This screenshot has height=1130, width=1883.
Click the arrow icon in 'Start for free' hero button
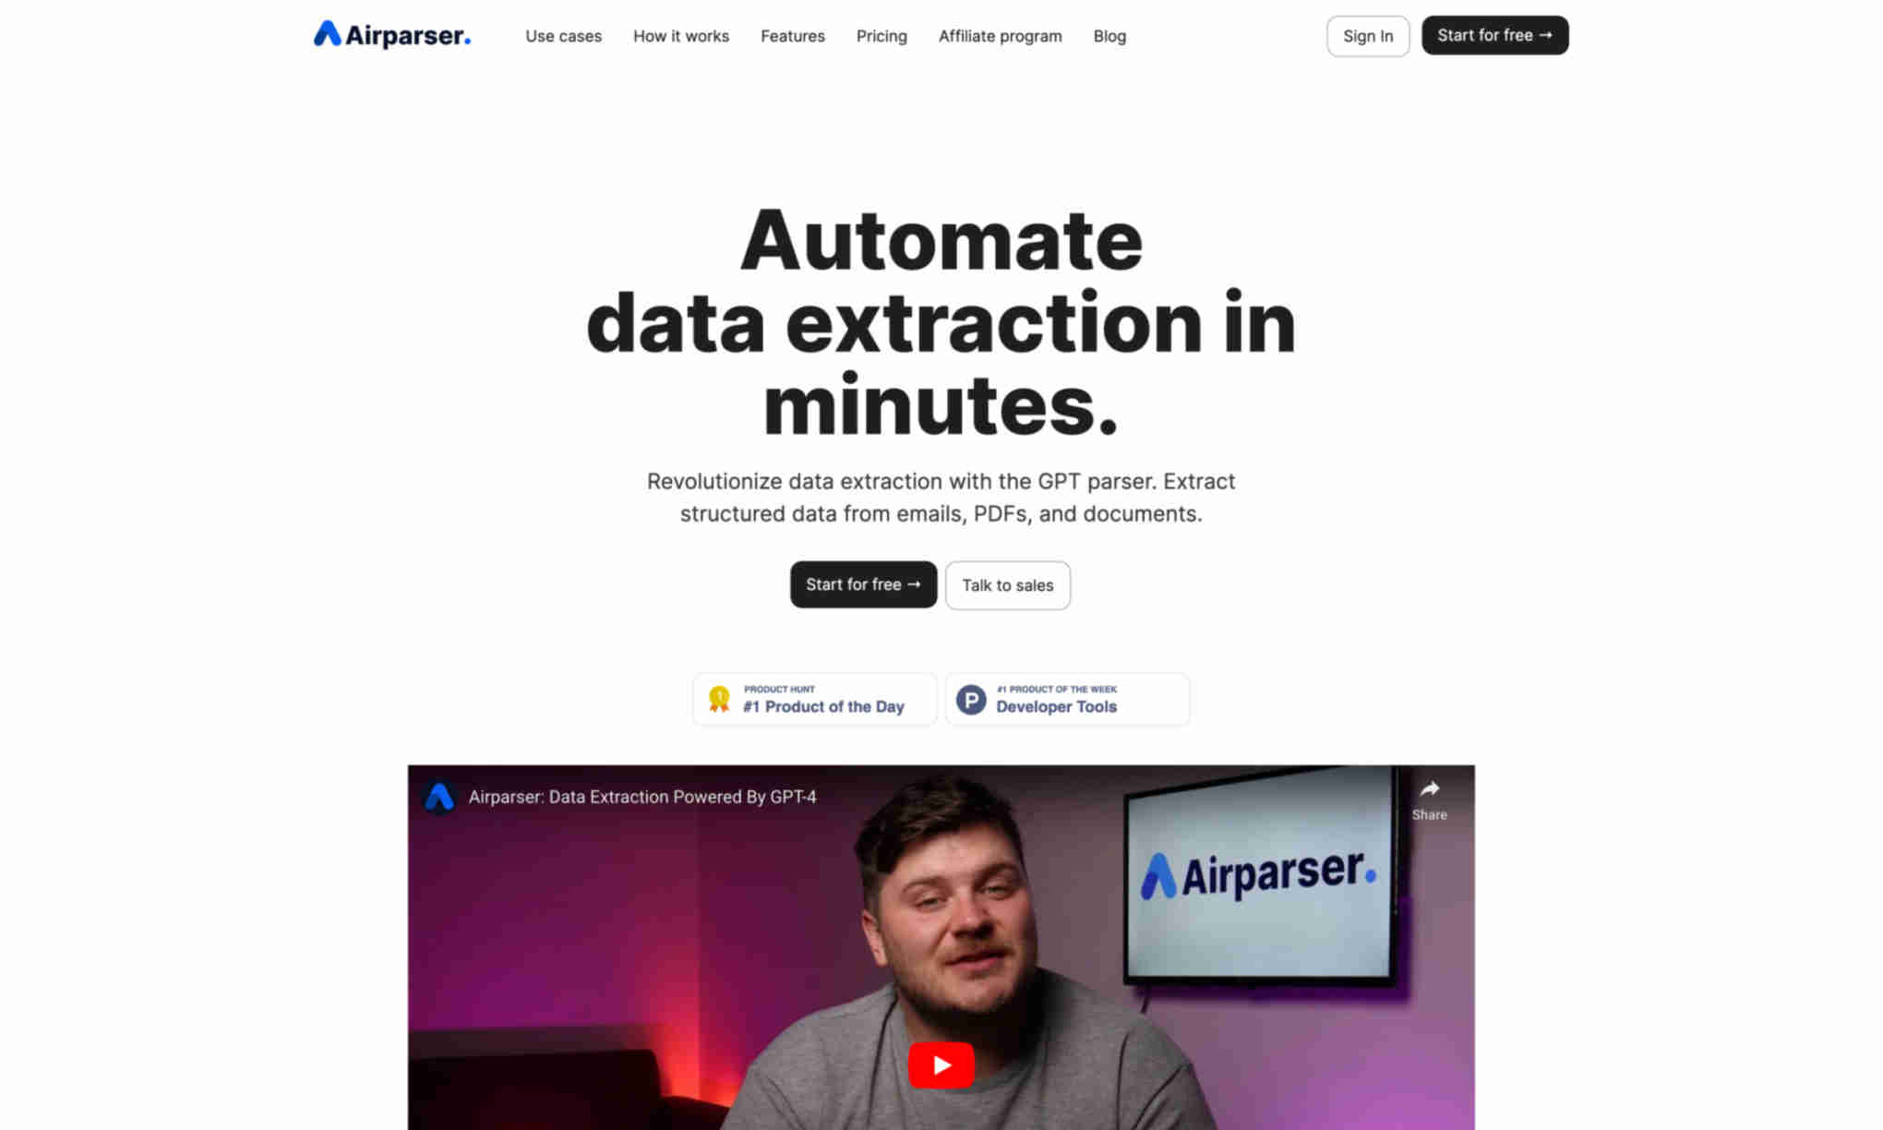[915, 583]
